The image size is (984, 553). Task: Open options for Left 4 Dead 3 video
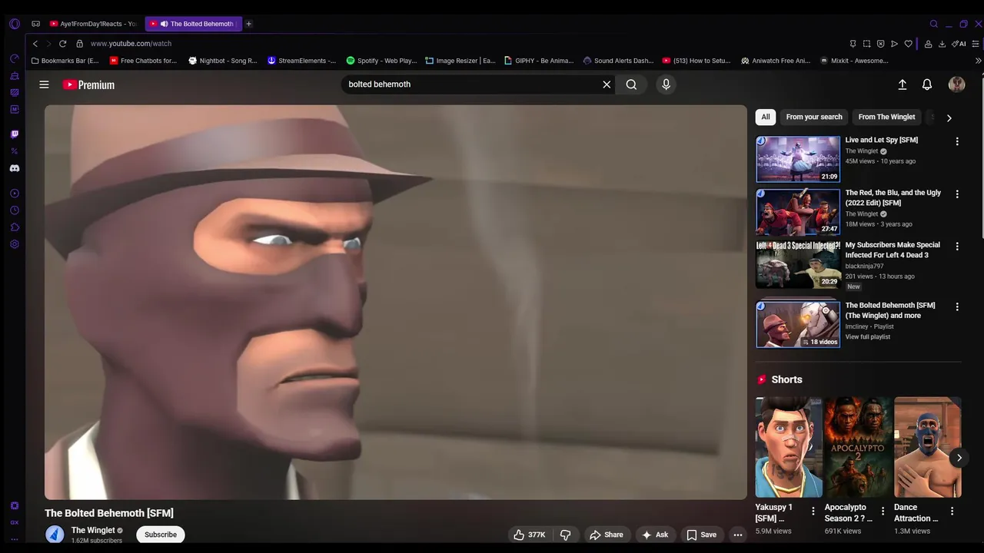pos(957,247)
